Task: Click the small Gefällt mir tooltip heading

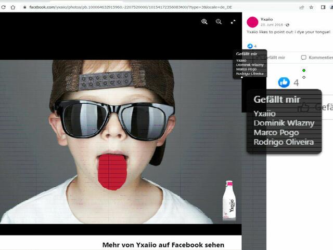Action: point(247,54)
